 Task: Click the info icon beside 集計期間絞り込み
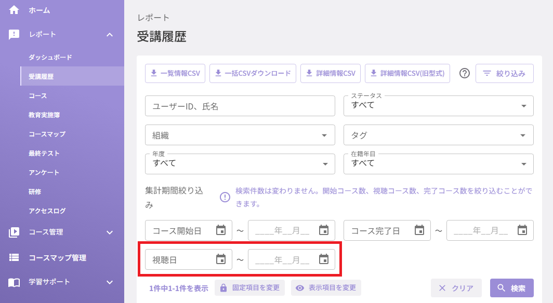click(225, 197)
